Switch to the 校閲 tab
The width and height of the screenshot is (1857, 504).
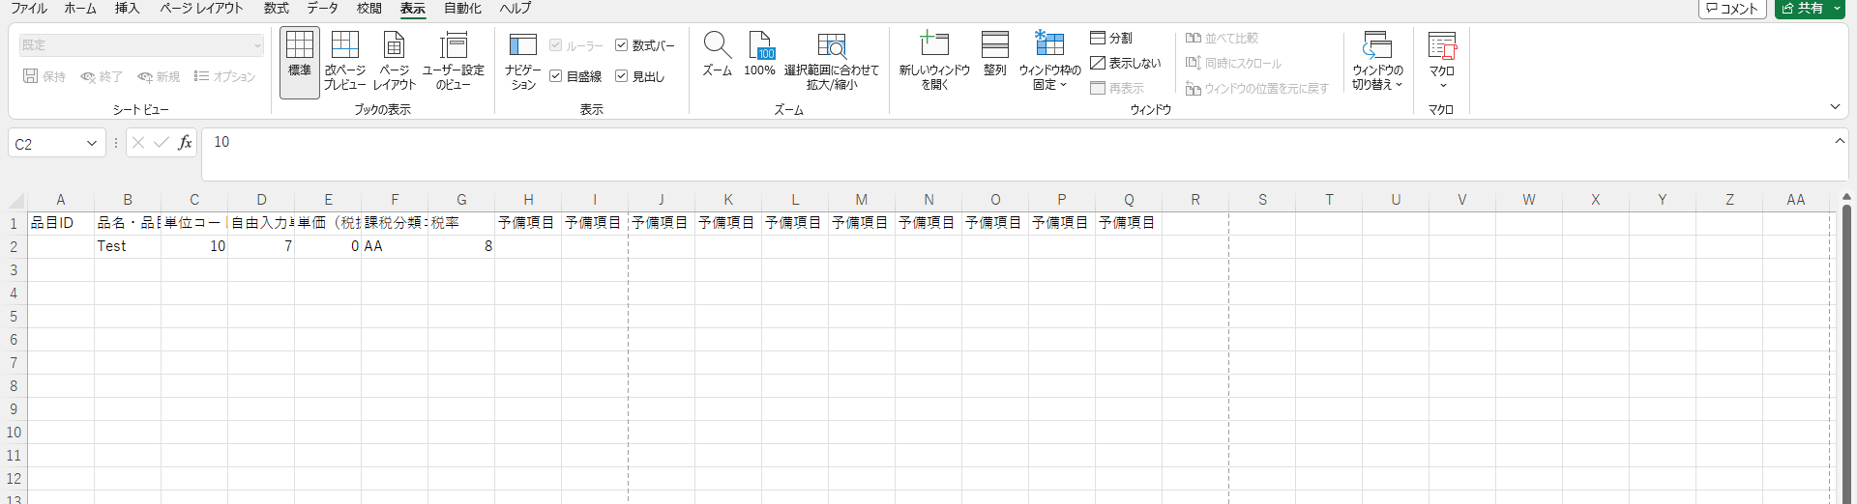pos(368,9)
